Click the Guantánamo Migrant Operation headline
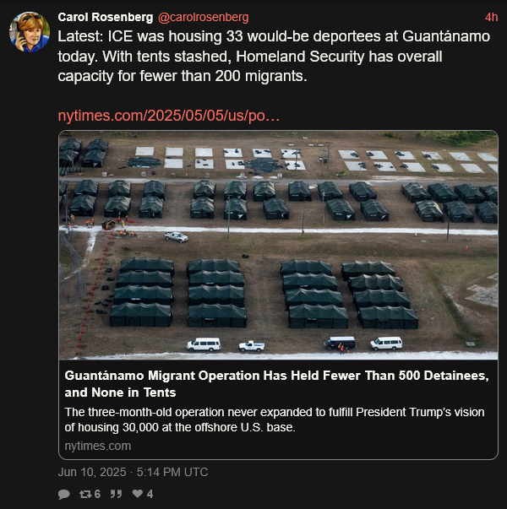This screenshot has width=507, height=509. point(277,384)
